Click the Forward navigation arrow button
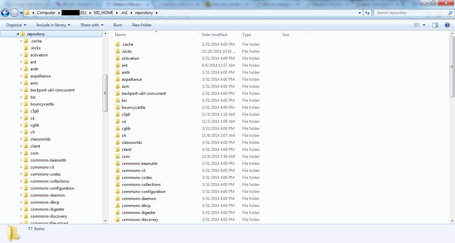The image size is (455, 243). 14,13
